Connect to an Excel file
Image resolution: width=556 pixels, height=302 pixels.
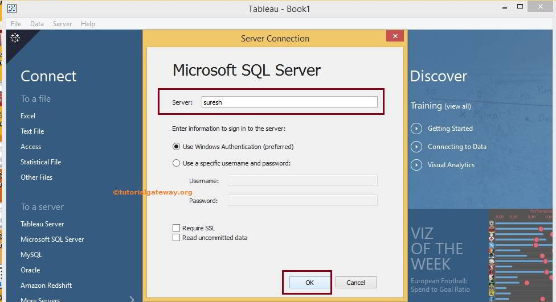28,116
